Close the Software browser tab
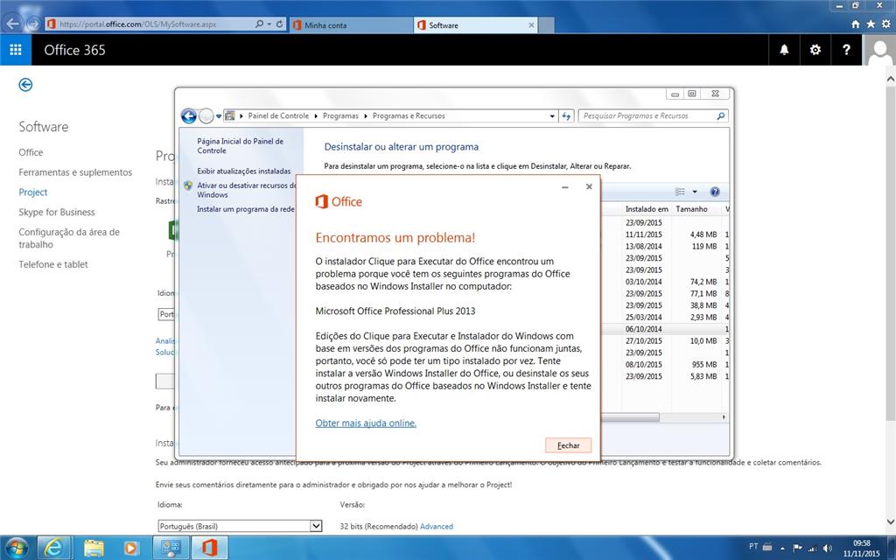The height and width of the screenshot is (560, 896). pos(531,25)
